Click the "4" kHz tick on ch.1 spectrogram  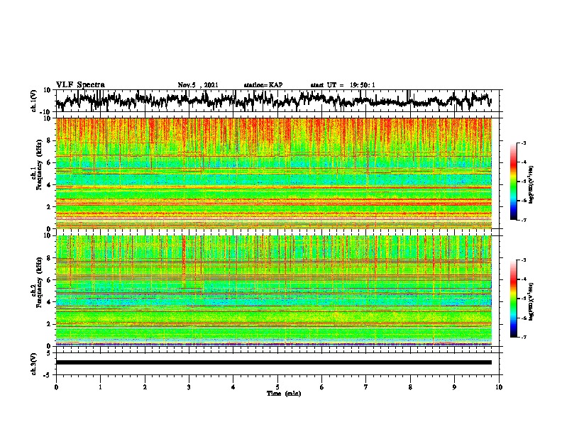(x=49, y=185)
